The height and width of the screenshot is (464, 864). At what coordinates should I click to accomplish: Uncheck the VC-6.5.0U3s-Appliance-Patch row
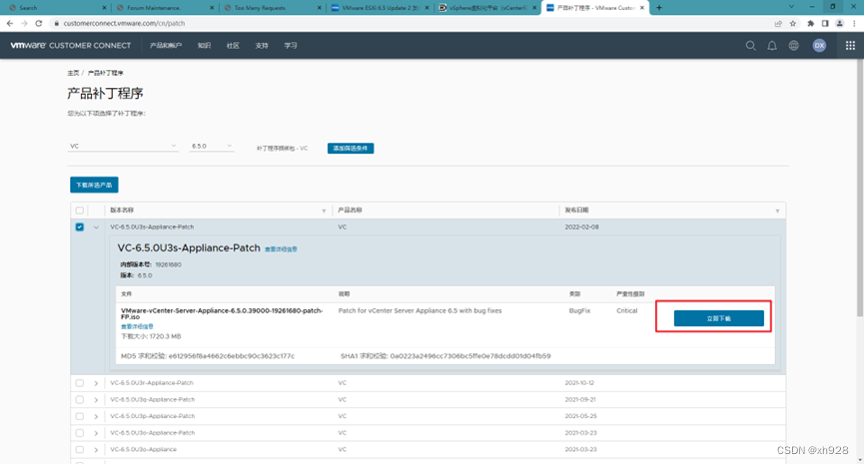80,227
